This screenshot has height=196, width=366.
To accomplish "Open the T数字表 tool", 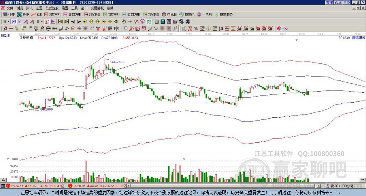I will coord(151,14).
